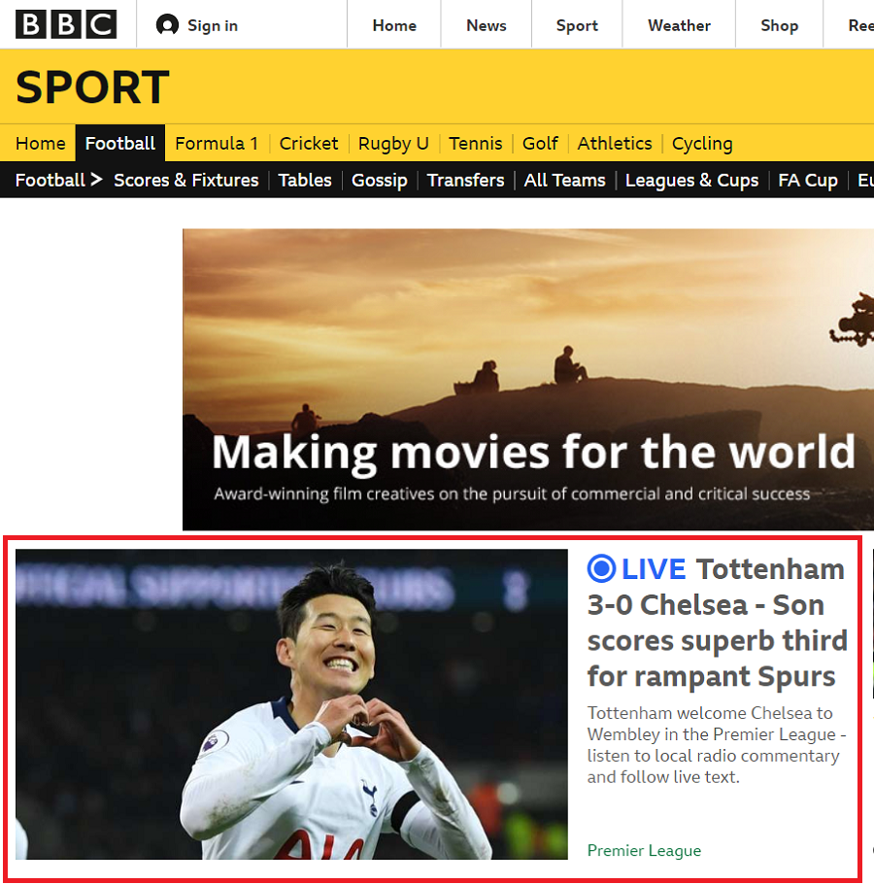The height and width of the screenshot is (884, 874).
Task: Open Tottenham 3-0 Chelsea live headline
Action: [717, 623]
